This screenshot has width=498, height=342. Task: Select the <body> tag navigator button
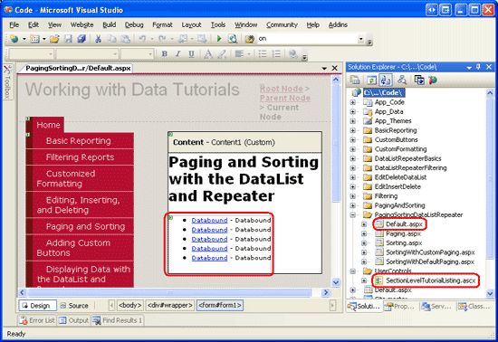(x=129, y=305)
